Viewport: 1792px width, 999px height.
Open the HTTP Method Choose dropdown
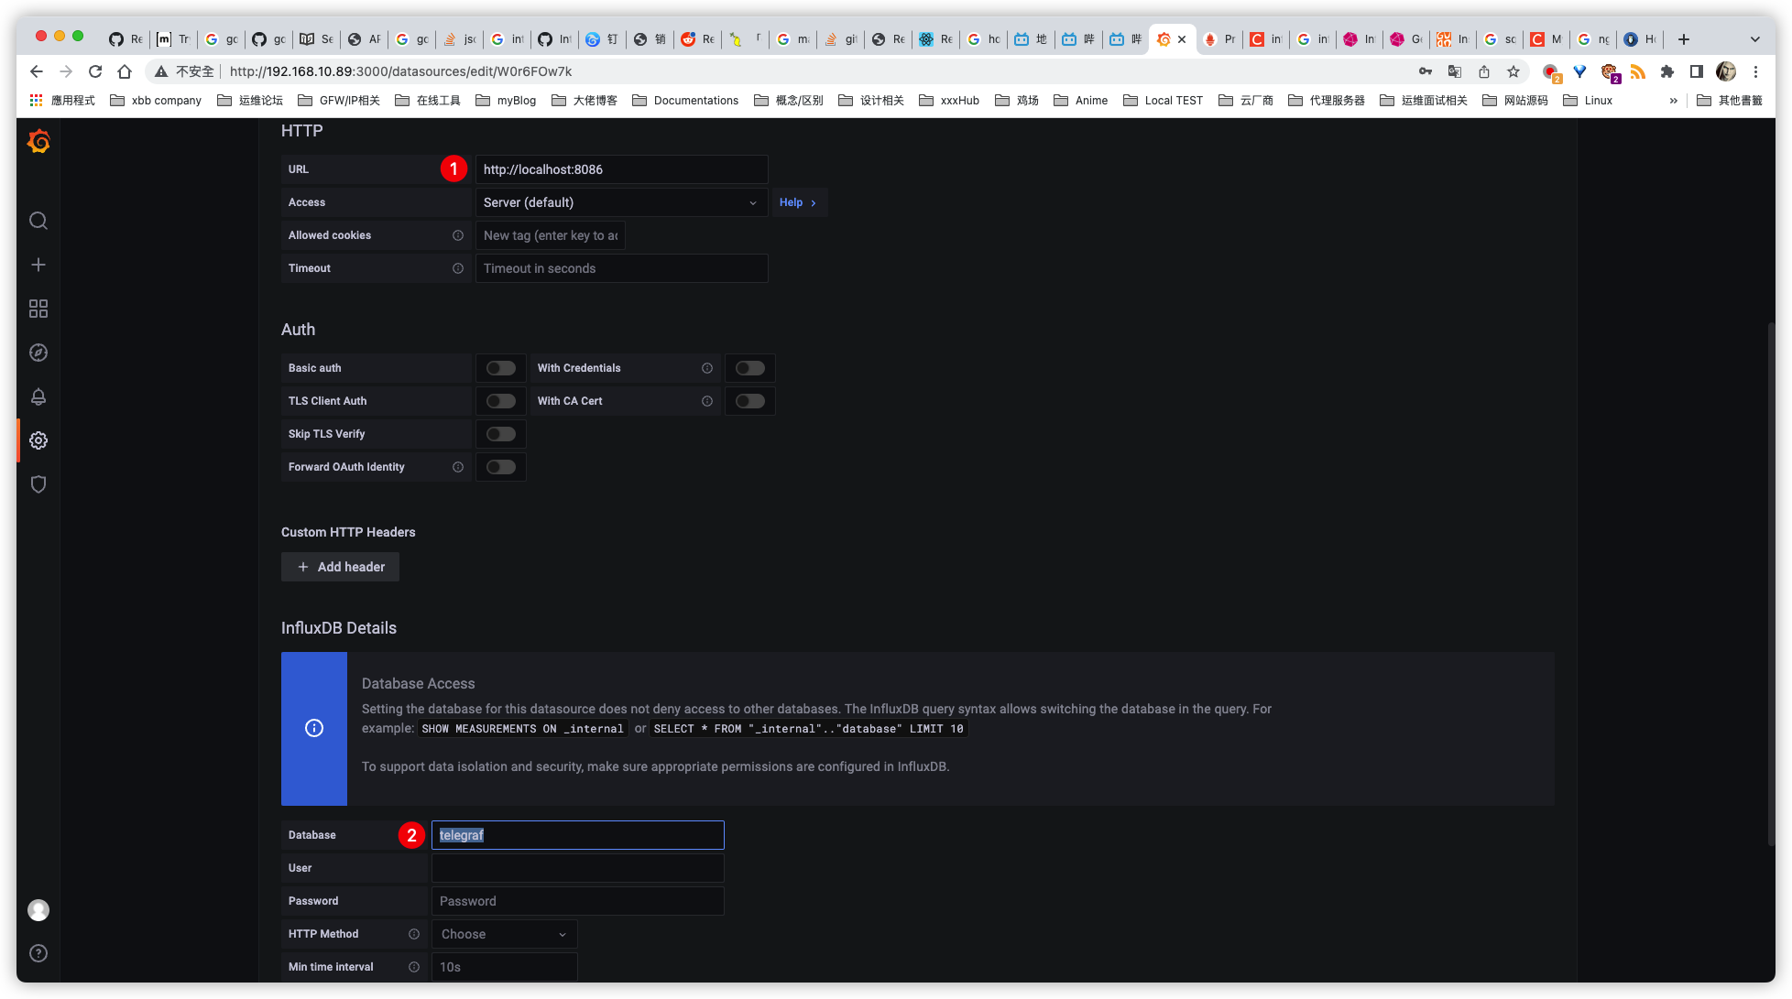(x=504, y=934)
